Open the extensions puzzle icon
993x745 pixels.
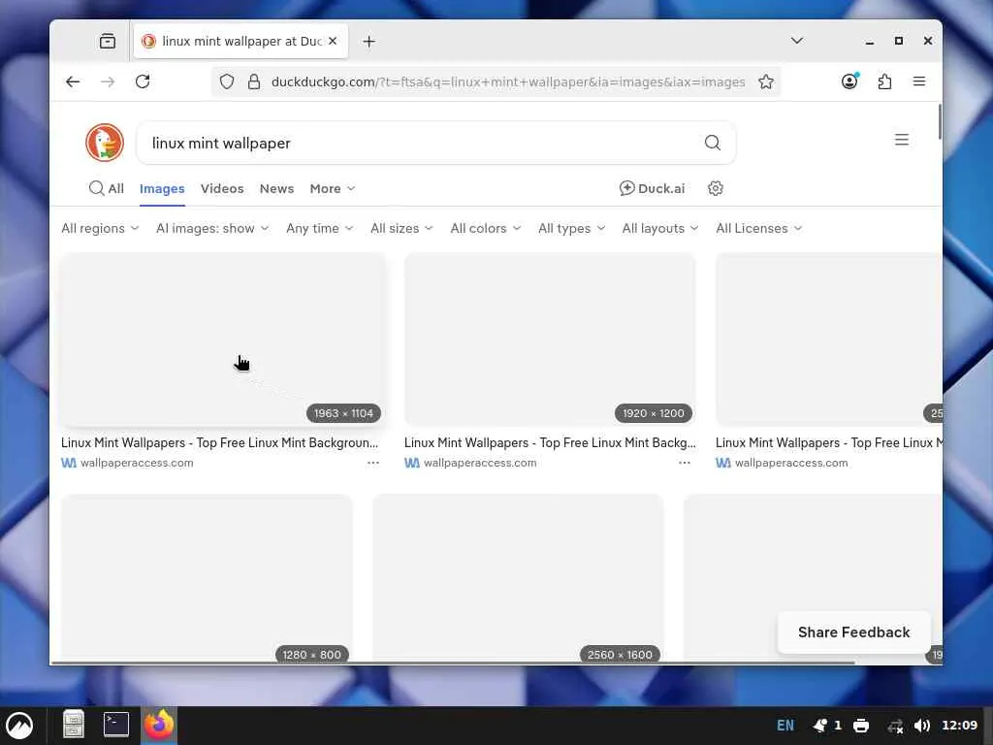click(x=884, y=81)
